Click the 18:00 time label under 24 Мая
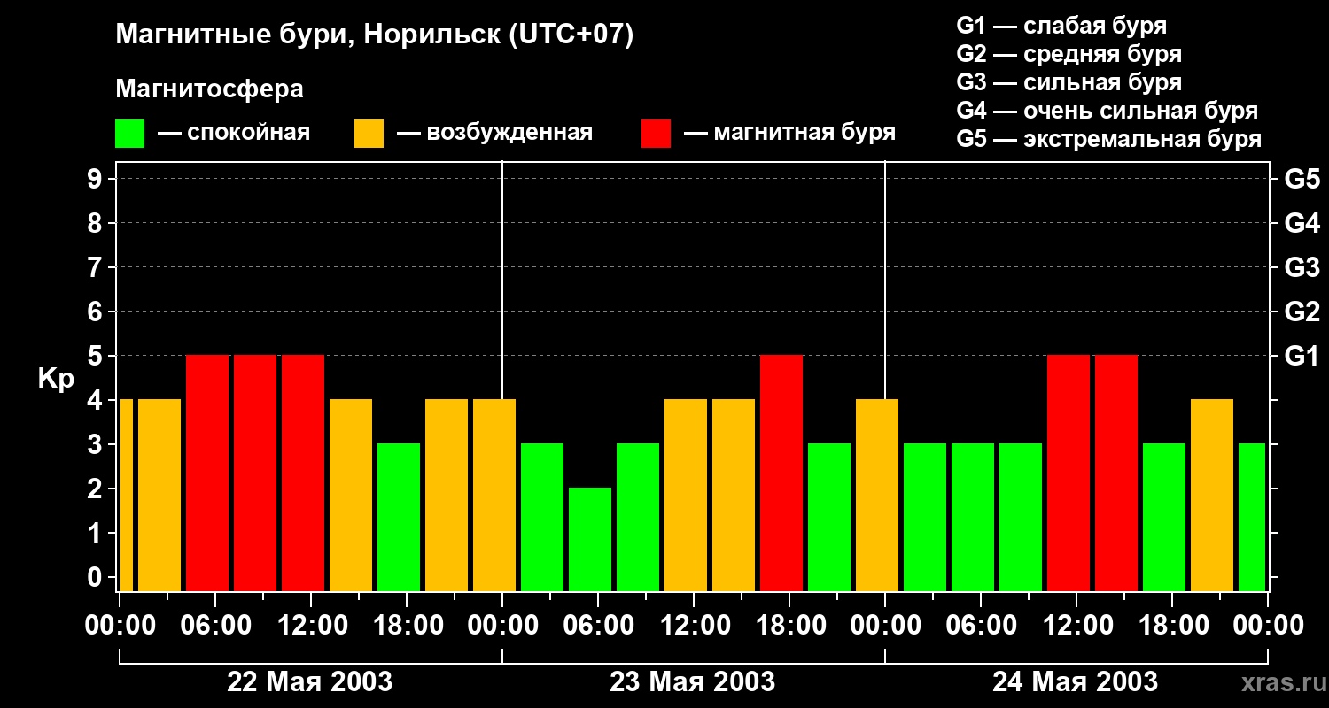 click(1172, 626)
